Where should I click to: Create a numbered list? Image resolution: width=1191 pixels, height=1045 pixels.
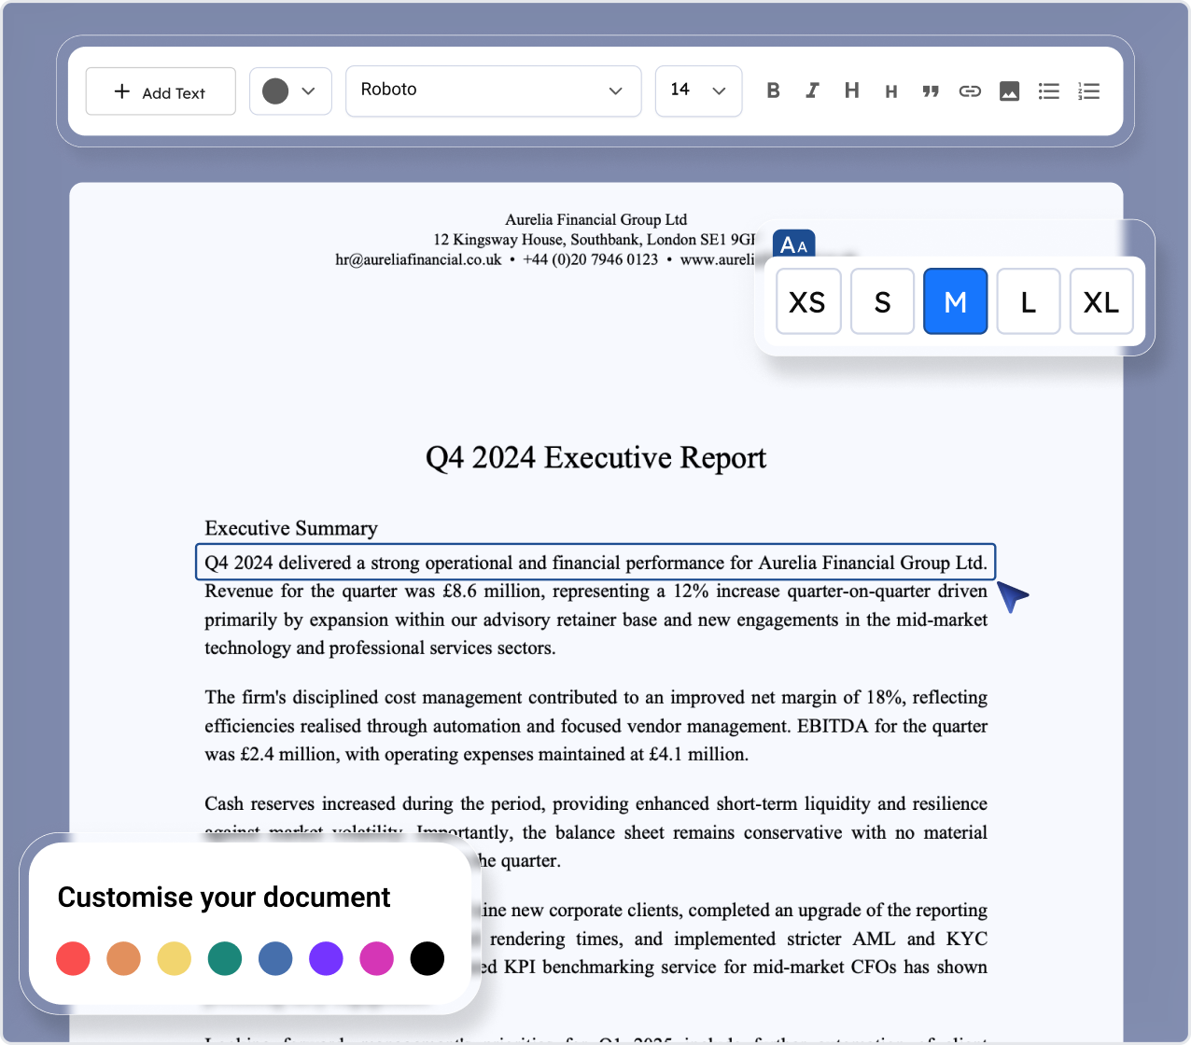tap(1088, 91)
